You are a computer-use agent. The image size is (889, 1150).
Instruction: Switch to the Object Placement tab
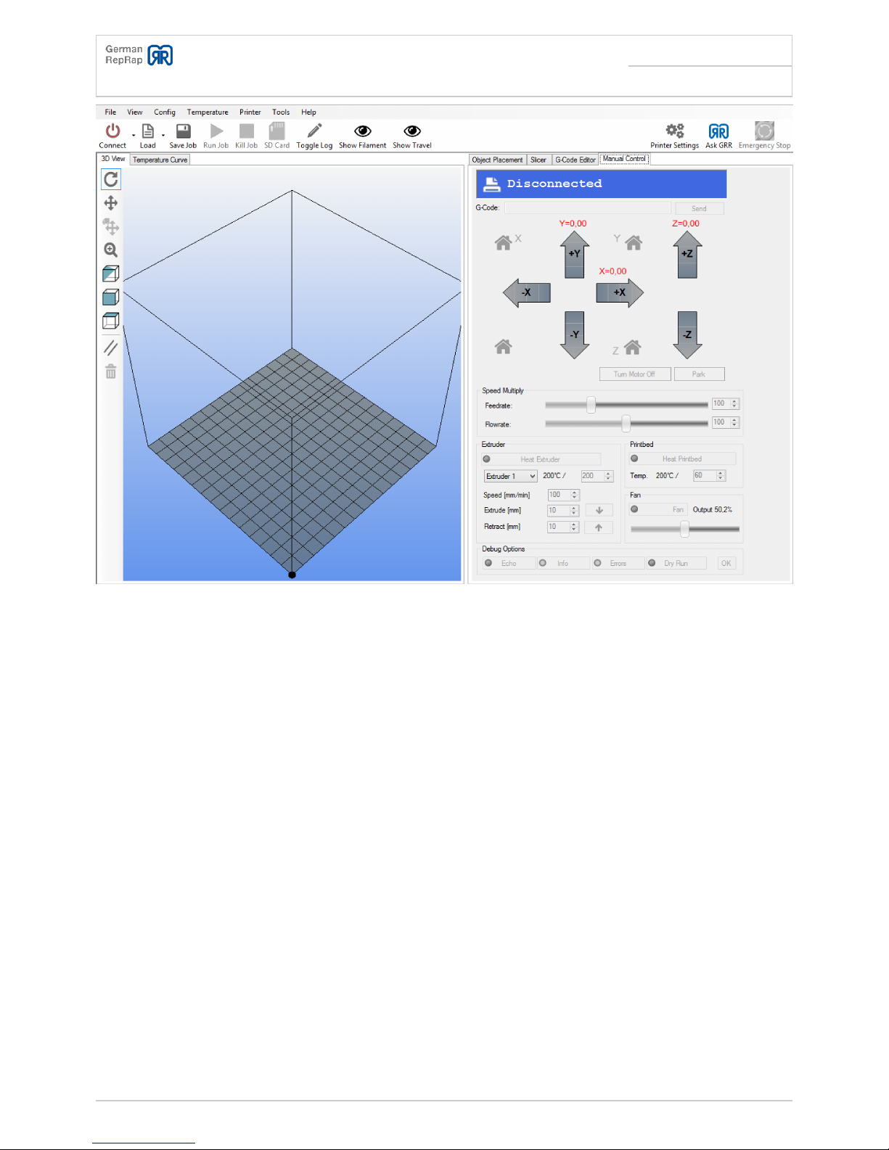click(x=497, y=160)
